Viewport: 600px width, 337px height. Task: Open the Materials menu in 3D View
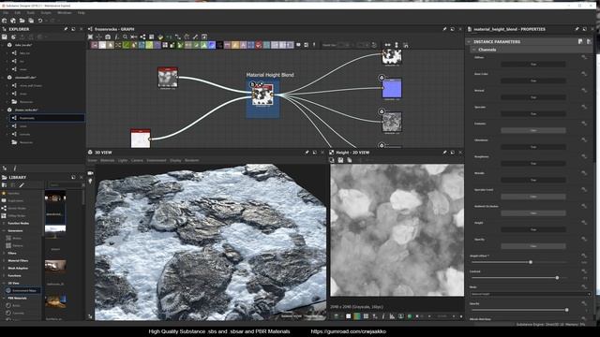click(x=107, y=160)
